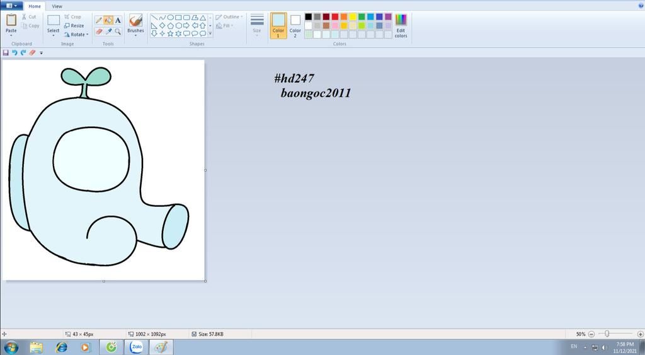
Task: Expand the Brushes dropdown arrow
Action: 135,36
